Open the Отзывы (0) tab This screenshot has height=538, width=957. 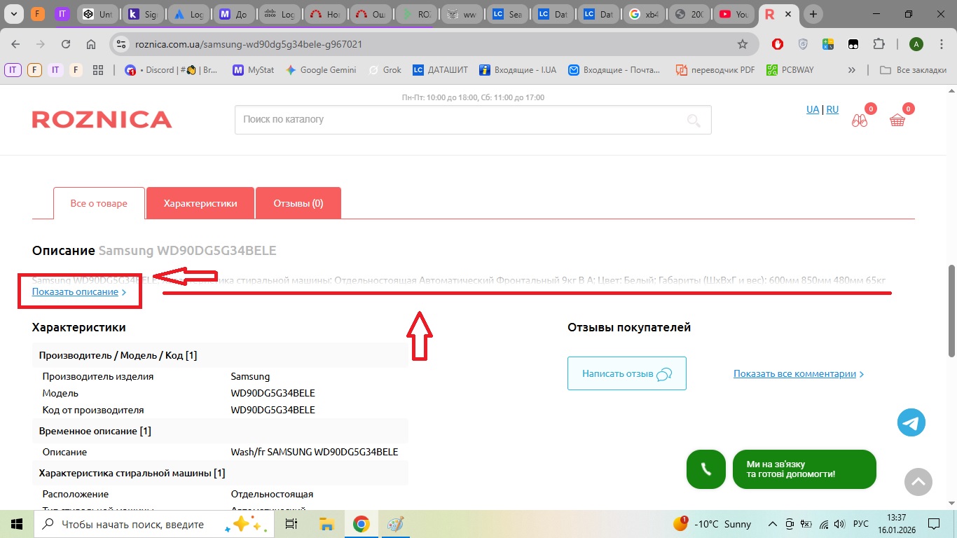coord(298,203)
